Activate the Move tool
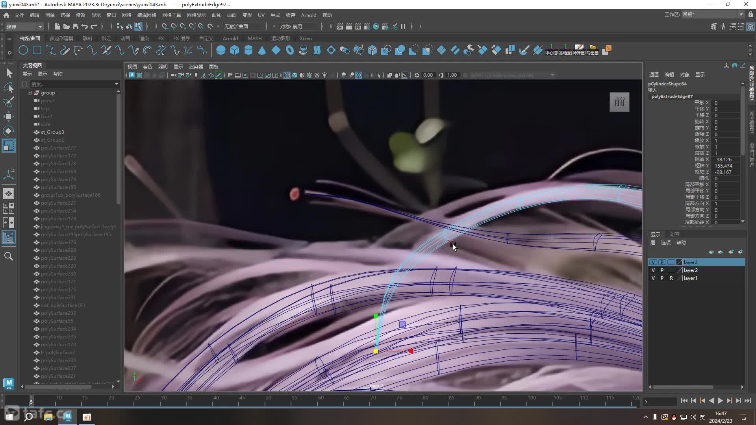Image resolution: width=756 pixels, height=425 pixels. [9, 116]
